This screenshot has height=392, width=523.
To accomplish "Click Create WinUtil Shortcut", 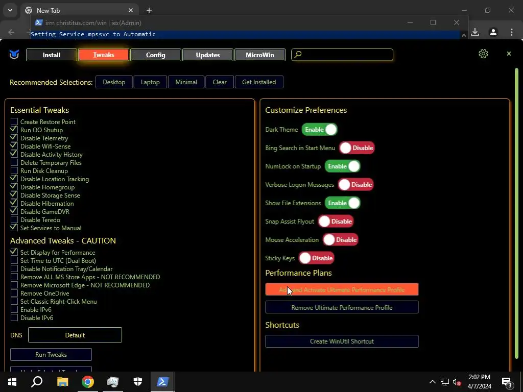I will (x=342, y=341).
